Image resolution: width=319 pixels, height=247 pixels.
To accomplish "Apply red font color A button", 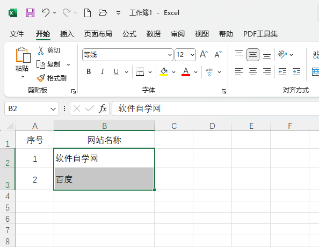I will pos(186,72).
